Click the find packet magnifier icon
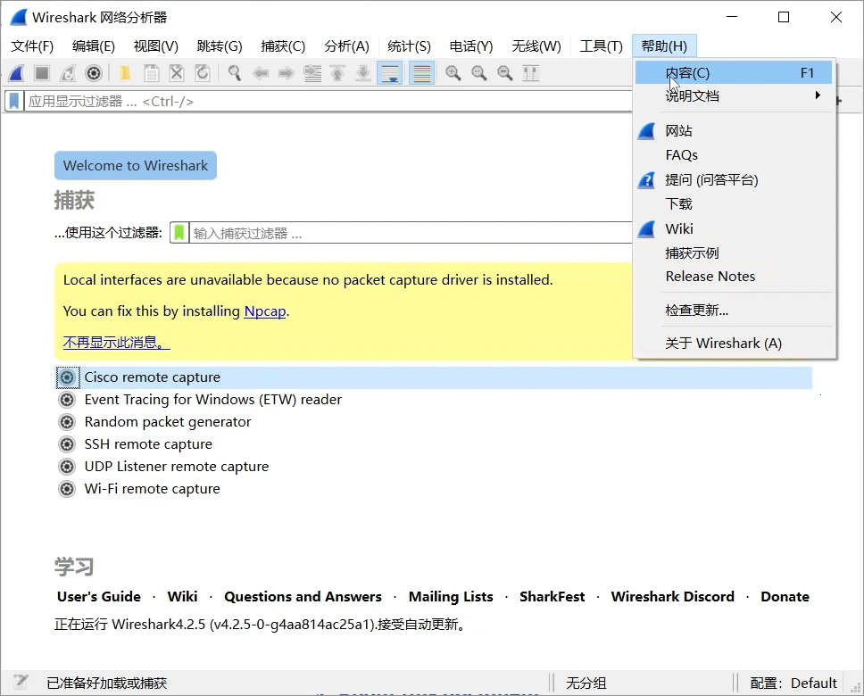The height and width of the screenshot is (696, 864). pyautogui.click(x=235, y=73)
